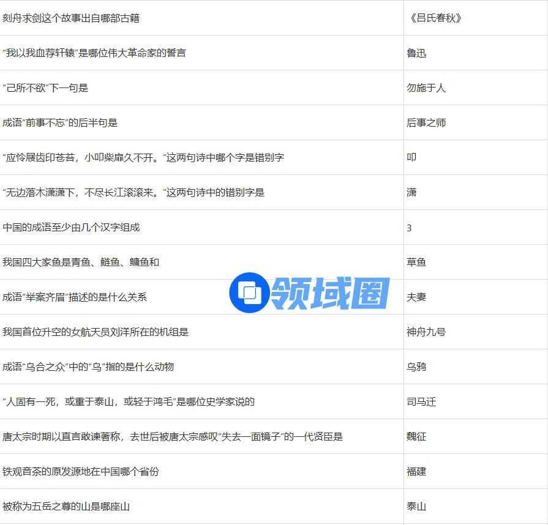Select the 后事之师 answer cell
This screenshot has height=525, width=548.
(x=426, y=123)
